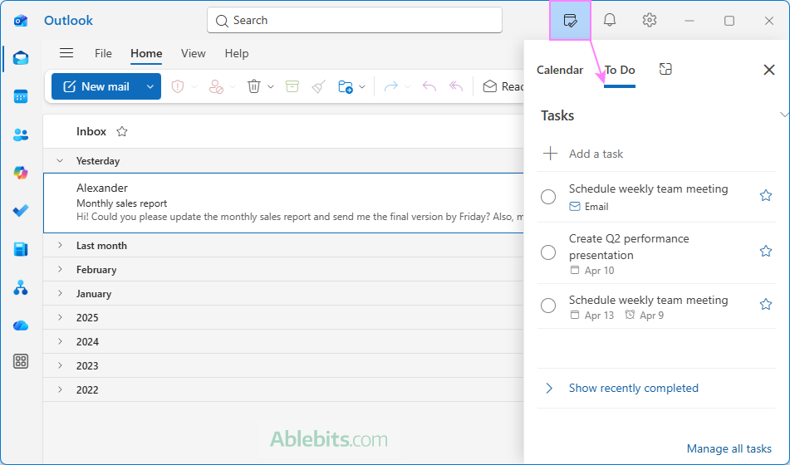Open the Manage all tasks link
790x465 pixels.
pos(729,448)
